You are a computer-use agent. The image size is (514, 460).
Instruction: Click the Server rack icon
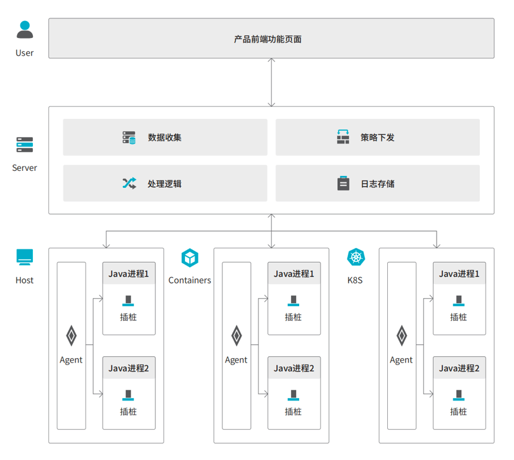(25, 145)
